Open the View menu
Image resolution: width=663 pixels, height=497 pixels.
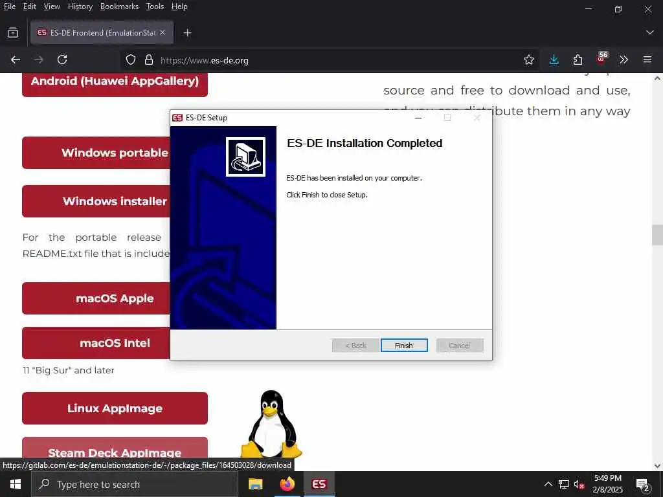[x=52, y=6]
